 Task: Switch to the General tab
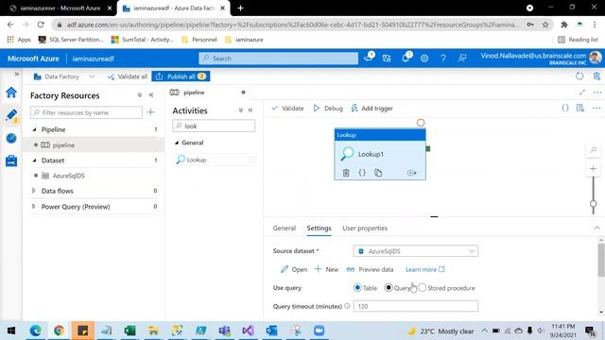coord(285,228)
